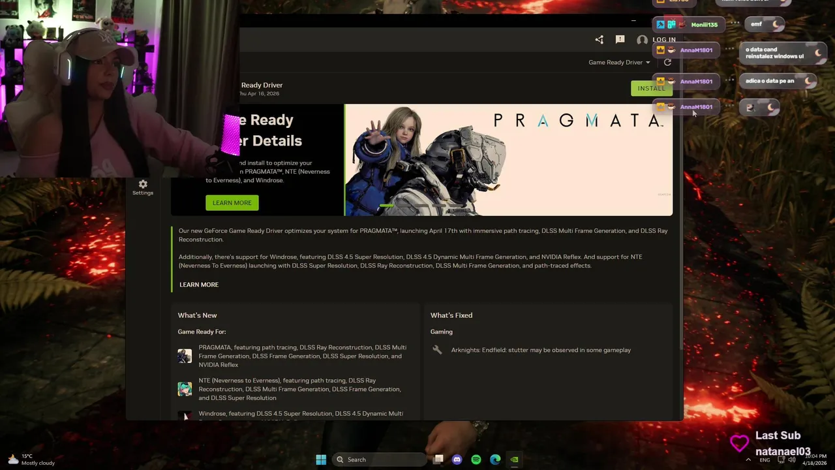Click the PRAGMATA path tracing feature text

pos(303,356)
